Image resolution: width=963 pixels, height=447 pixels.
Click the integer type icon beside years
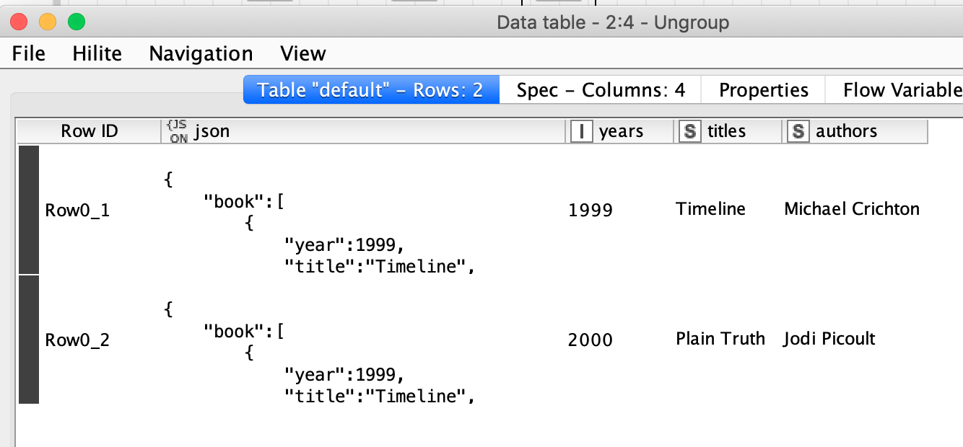coord(581,131)
